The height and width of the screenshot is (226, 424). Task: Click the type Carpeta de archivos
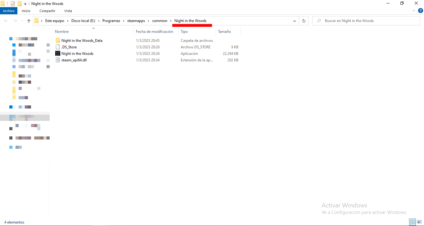point(197,40)
